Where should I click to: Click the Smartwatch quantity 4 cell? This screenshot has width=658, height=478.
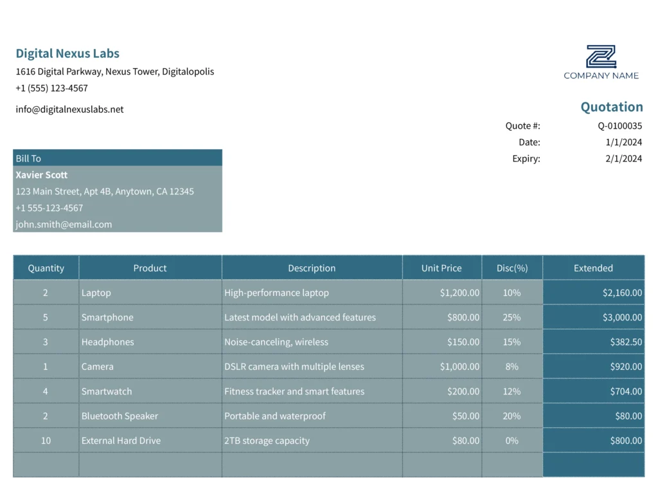pos(46,391)
